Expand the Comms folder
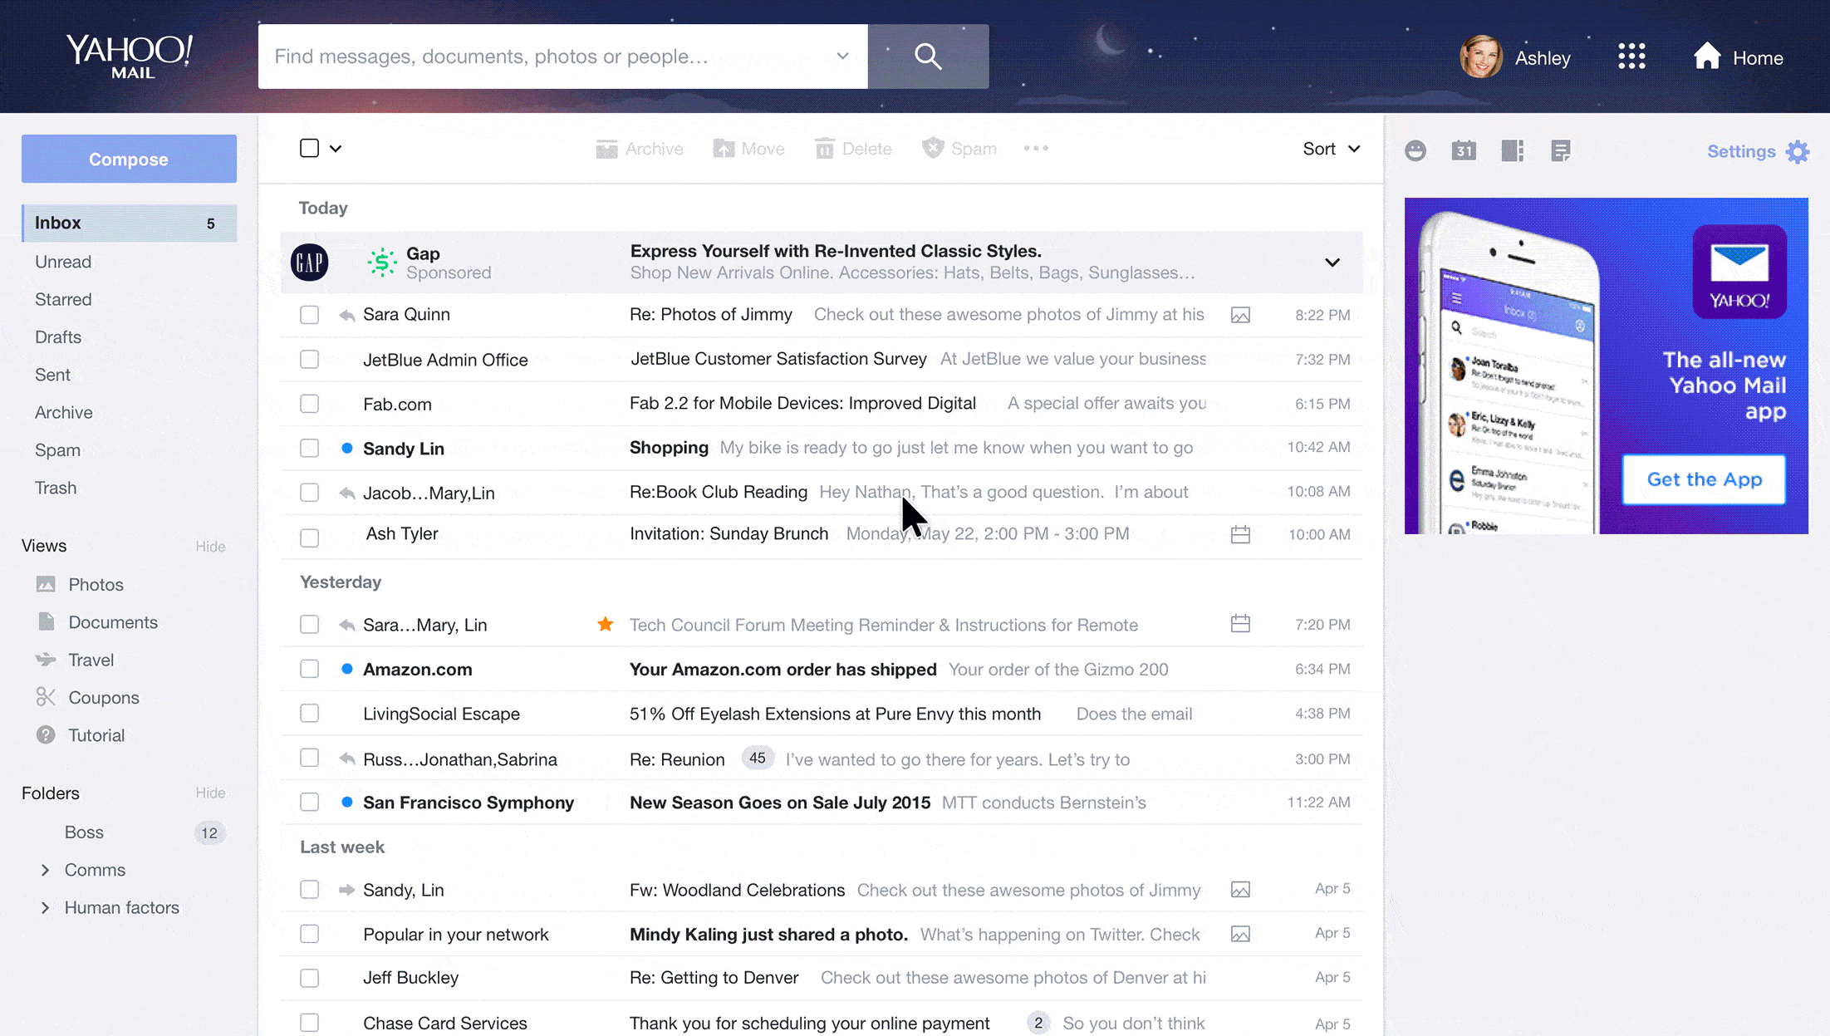Image resolution: width=1830 pixels, height=1036 pixels. [45, 870]
